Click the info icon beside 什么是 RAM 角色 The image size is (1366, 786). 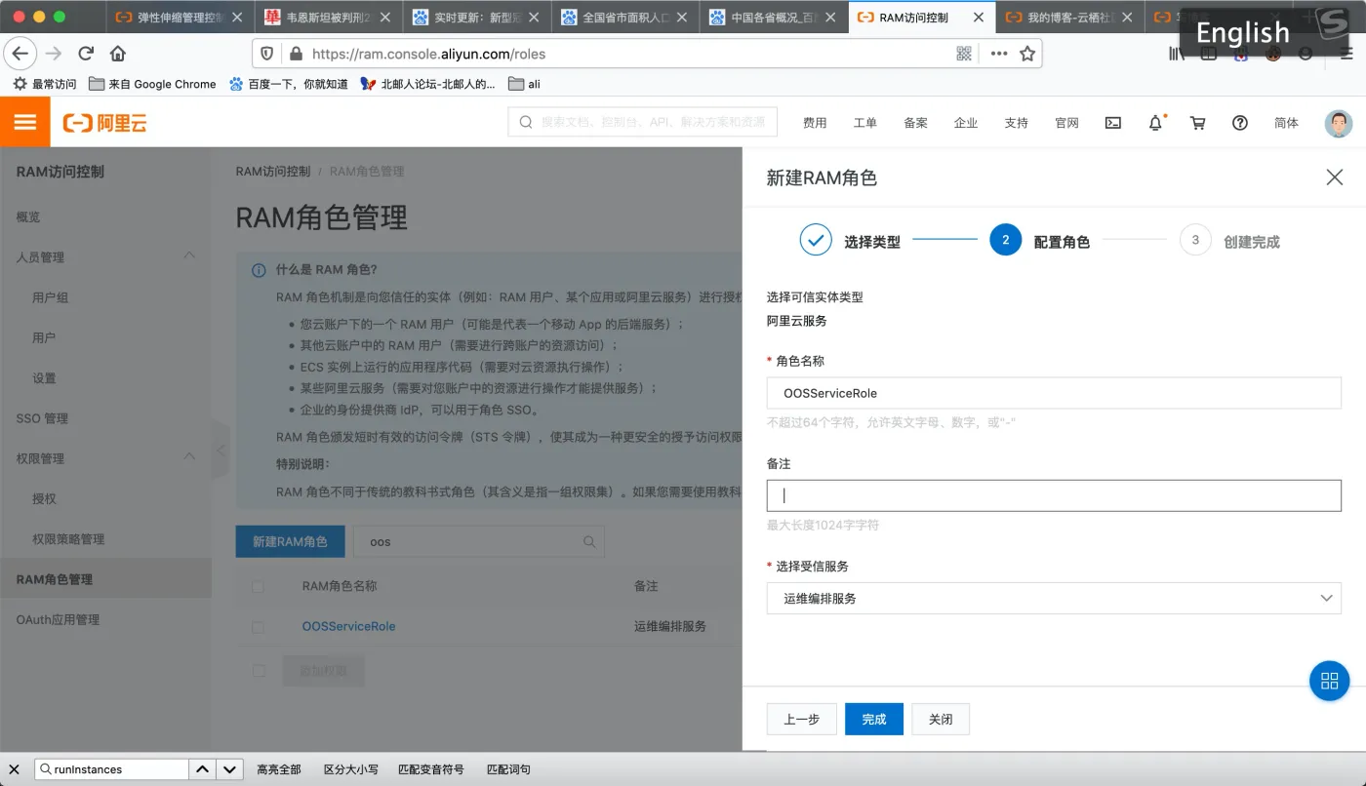coord(259,270)
